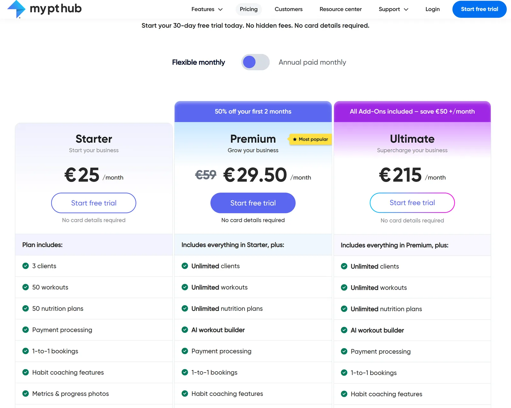Click checkmark beside Premium Unlimited clients
The height and width of the screenshot is (408, 511).
coord(185,266)
